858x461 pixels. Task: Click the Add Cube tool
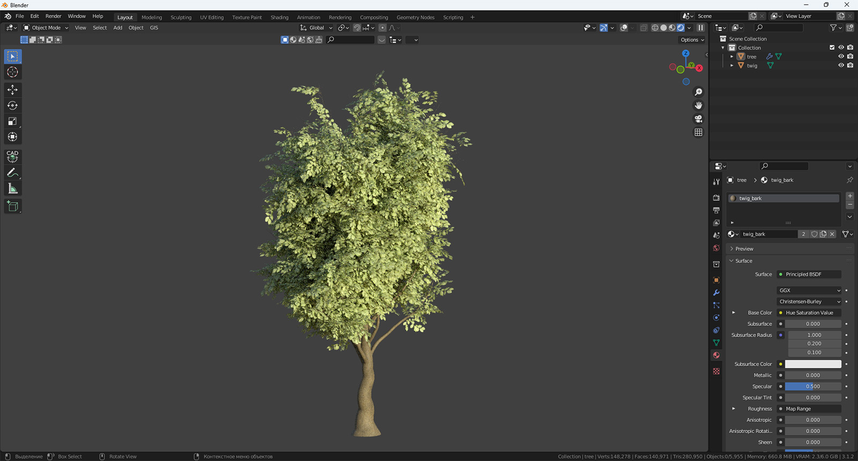click(12, 206)
